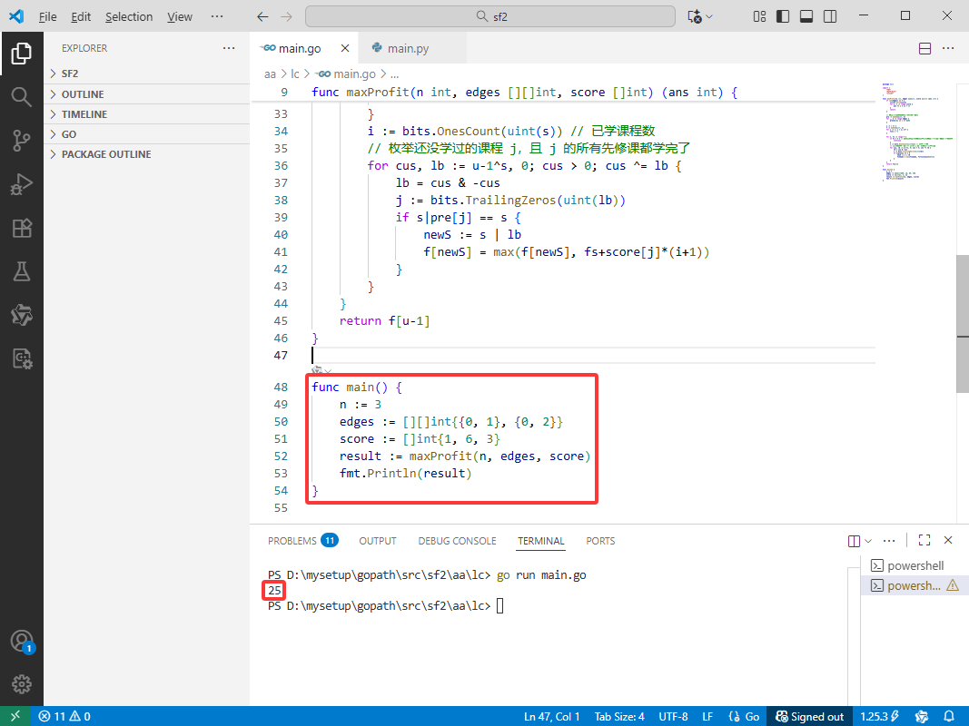Open Explorer Views and More Actions ellipsis
This screenshot has width=969, height=726.
(229, 48)
